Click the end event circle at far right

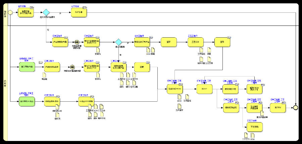(x=296, y=107)
